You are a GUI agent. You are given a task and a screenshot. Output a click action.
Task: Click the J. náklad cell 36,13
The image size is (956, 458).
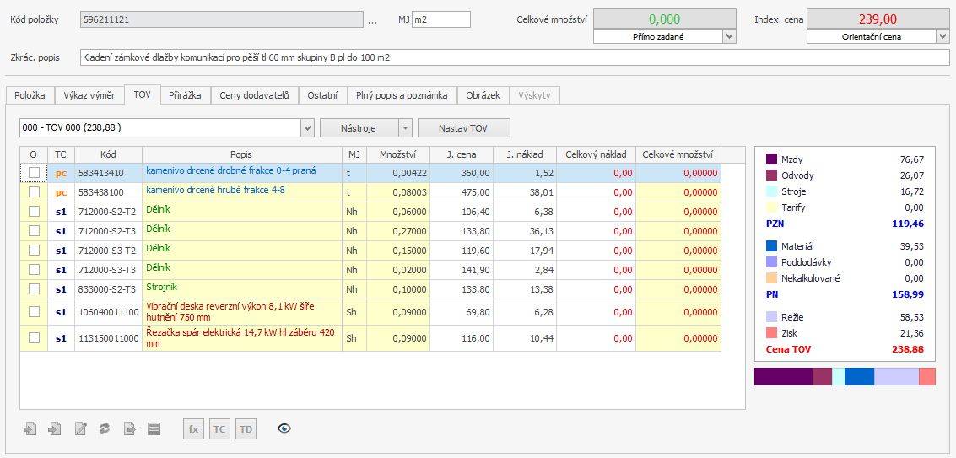pos(524,231)
